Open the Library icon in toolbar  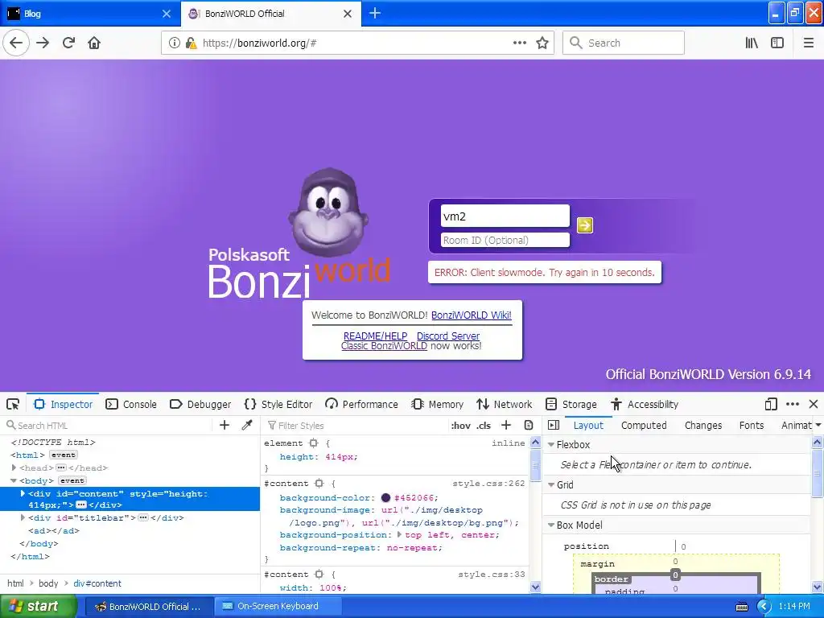[x=752, y=43]
